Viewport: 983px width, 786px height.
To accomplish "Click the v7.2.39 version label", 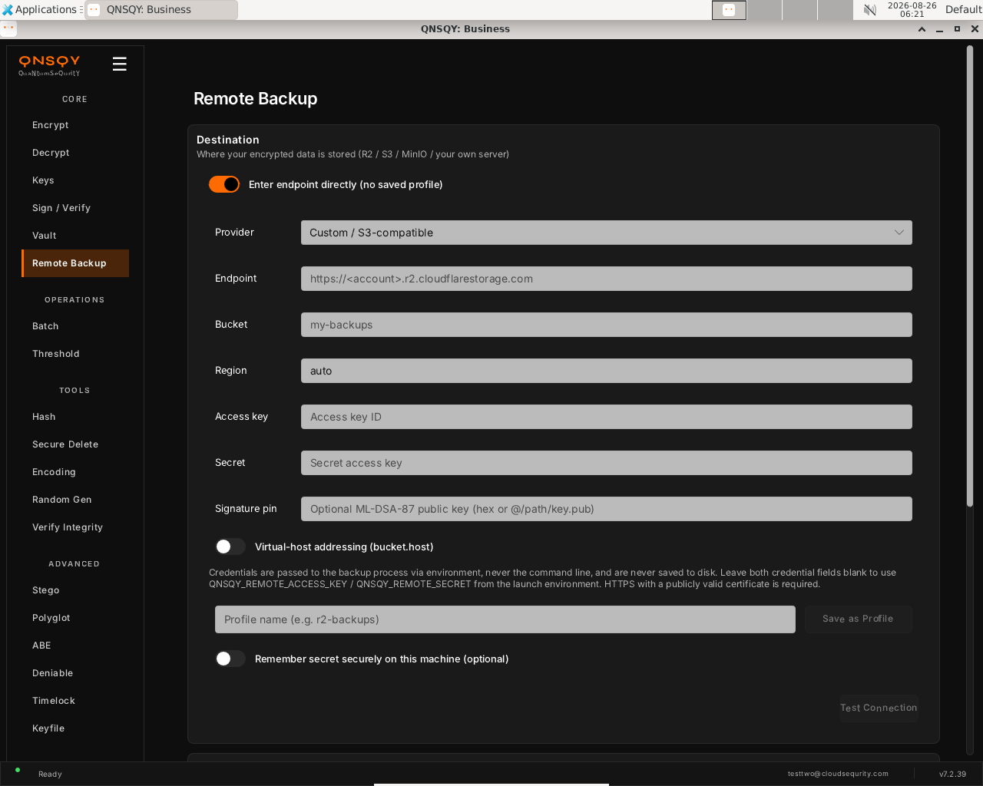I will [952, 774].
